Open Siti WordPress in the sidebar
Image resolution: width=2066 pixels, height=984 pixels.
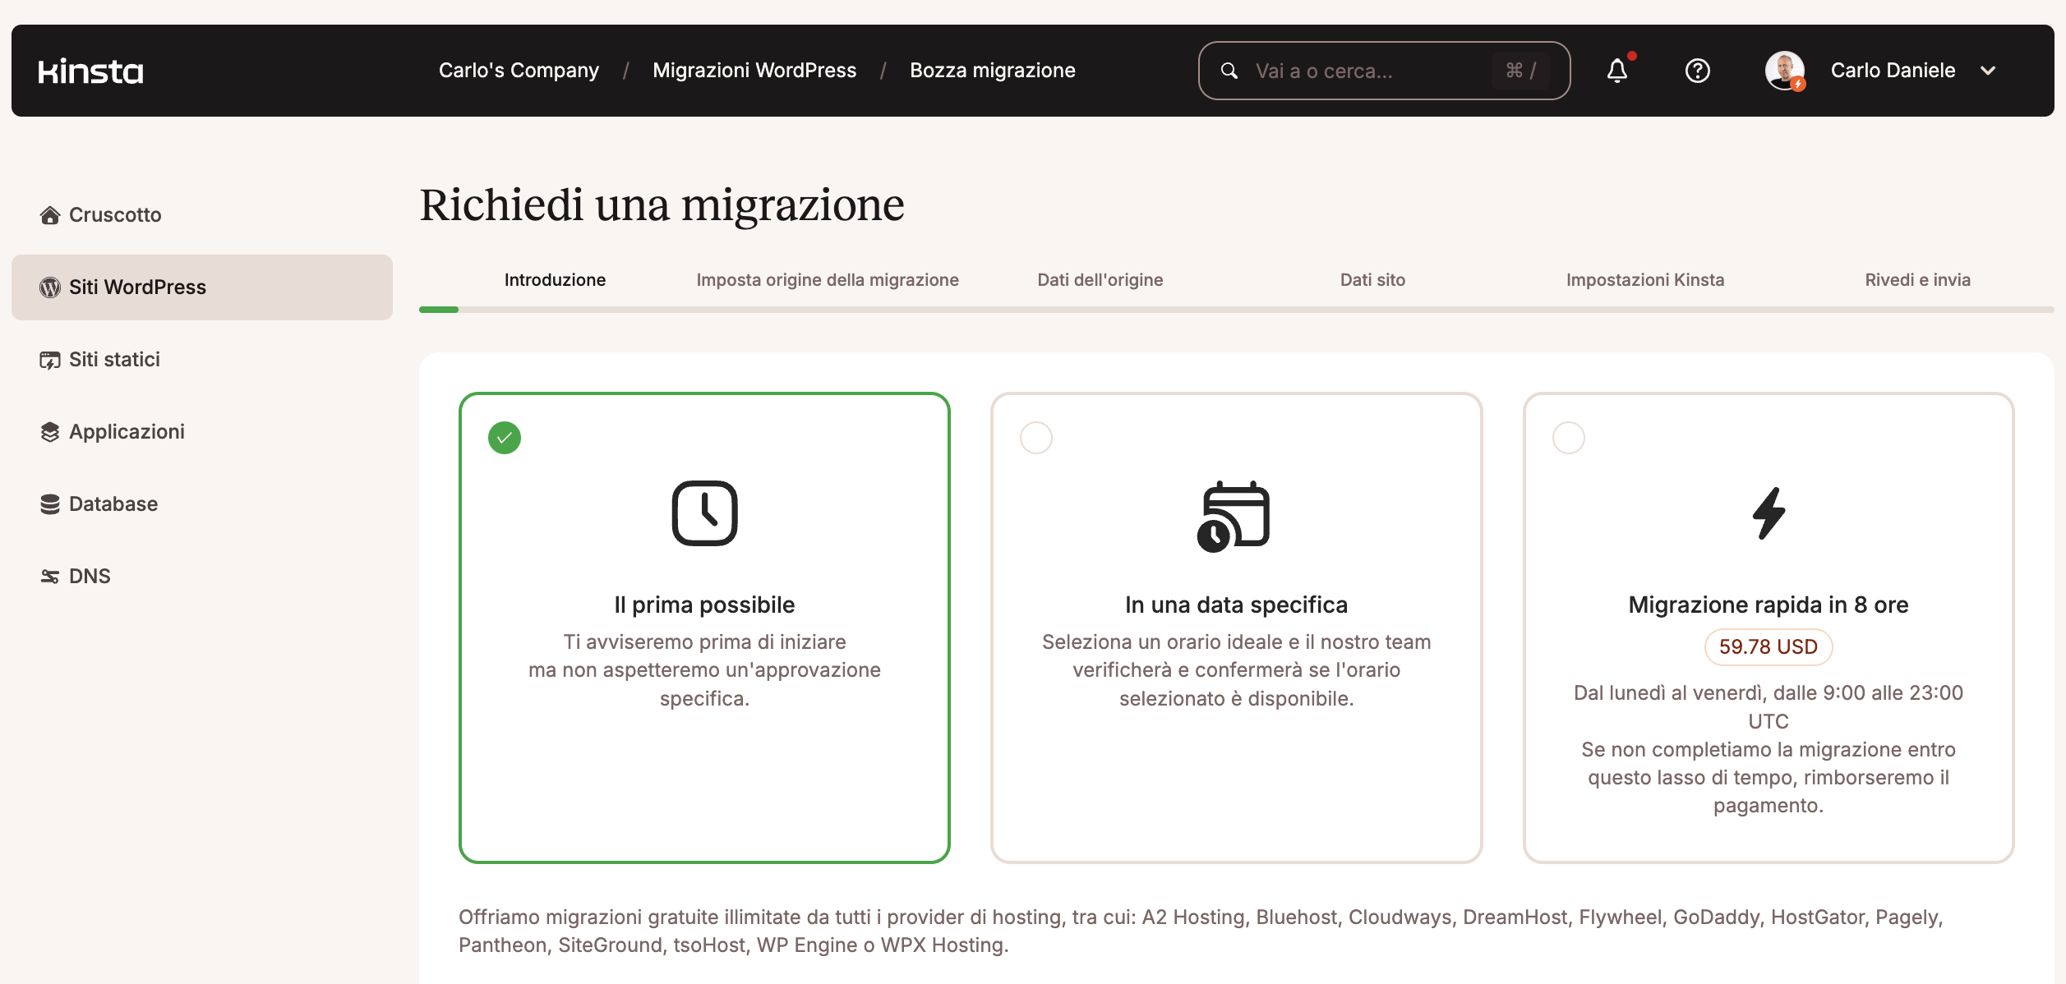pos(202,287)
